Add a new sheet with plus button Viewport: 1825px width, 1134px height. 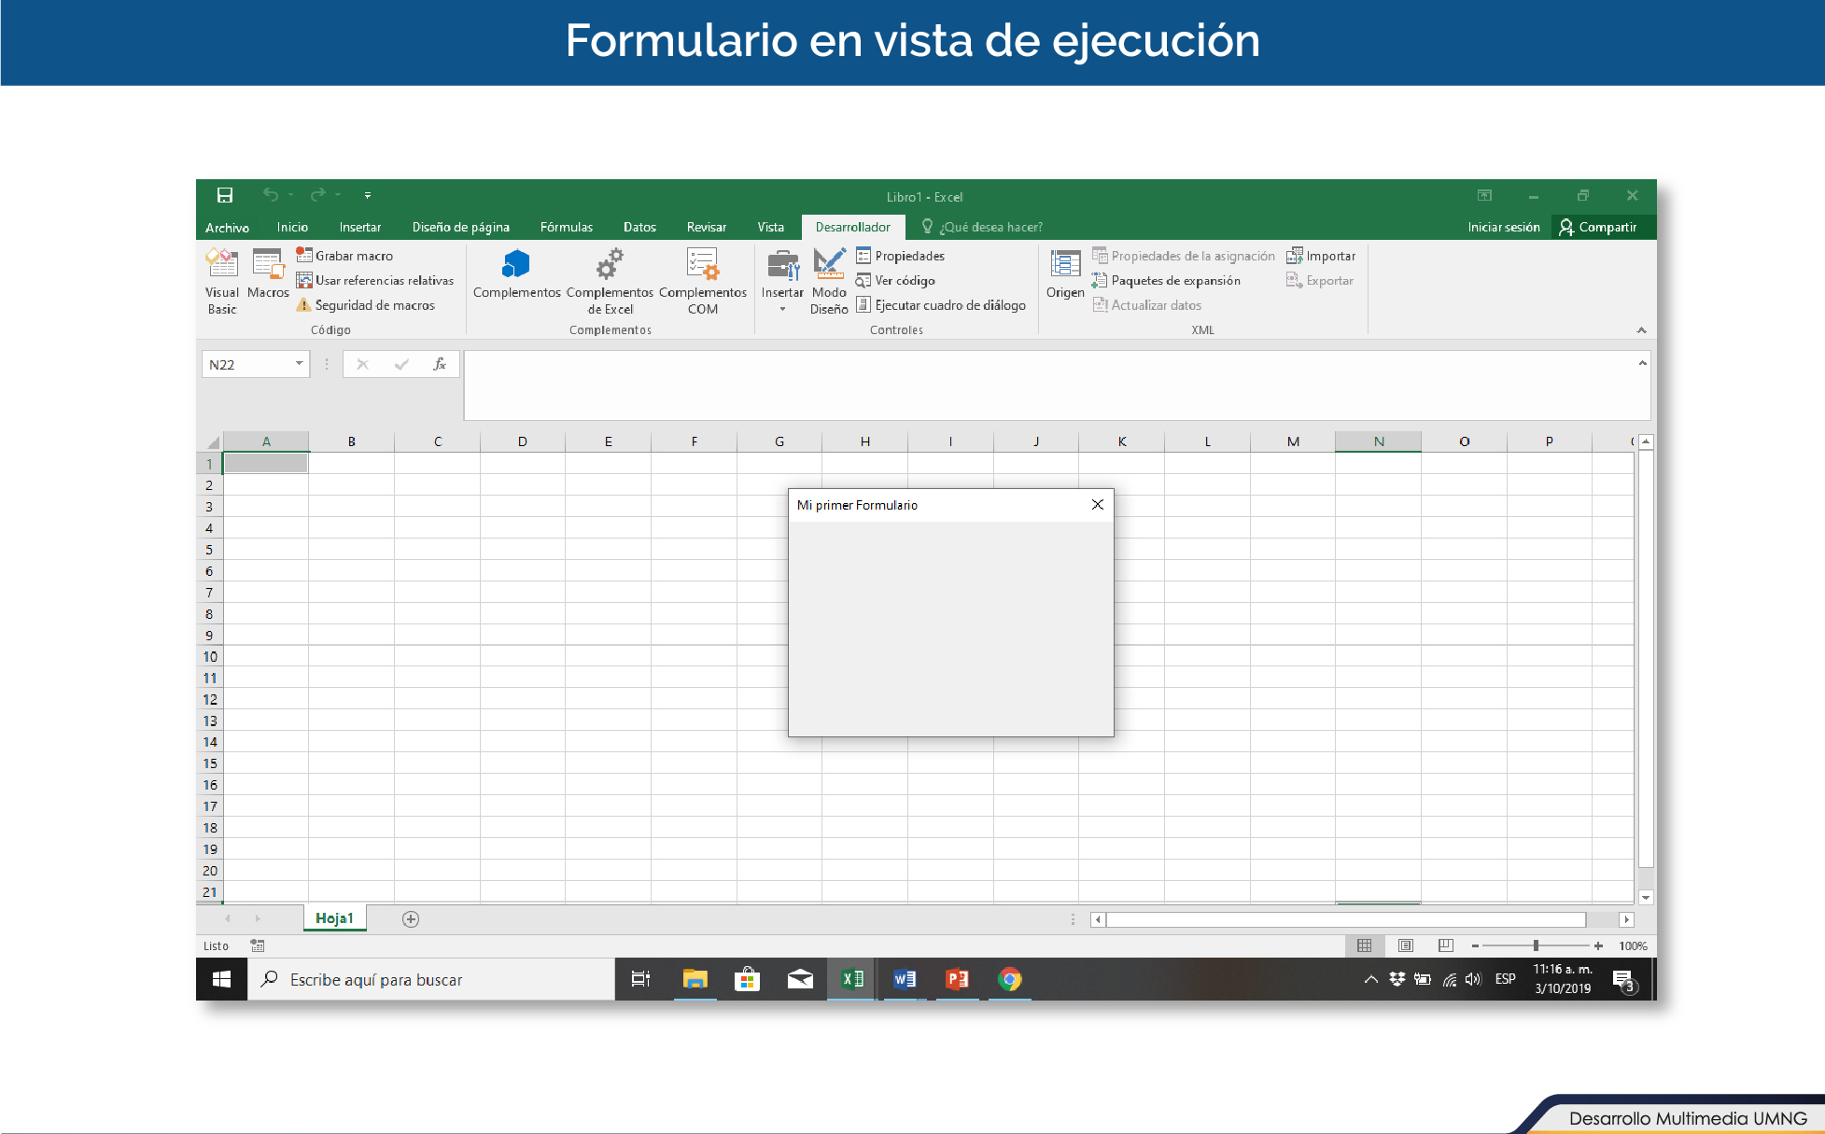pyautogui.click(x=410, y=919)
